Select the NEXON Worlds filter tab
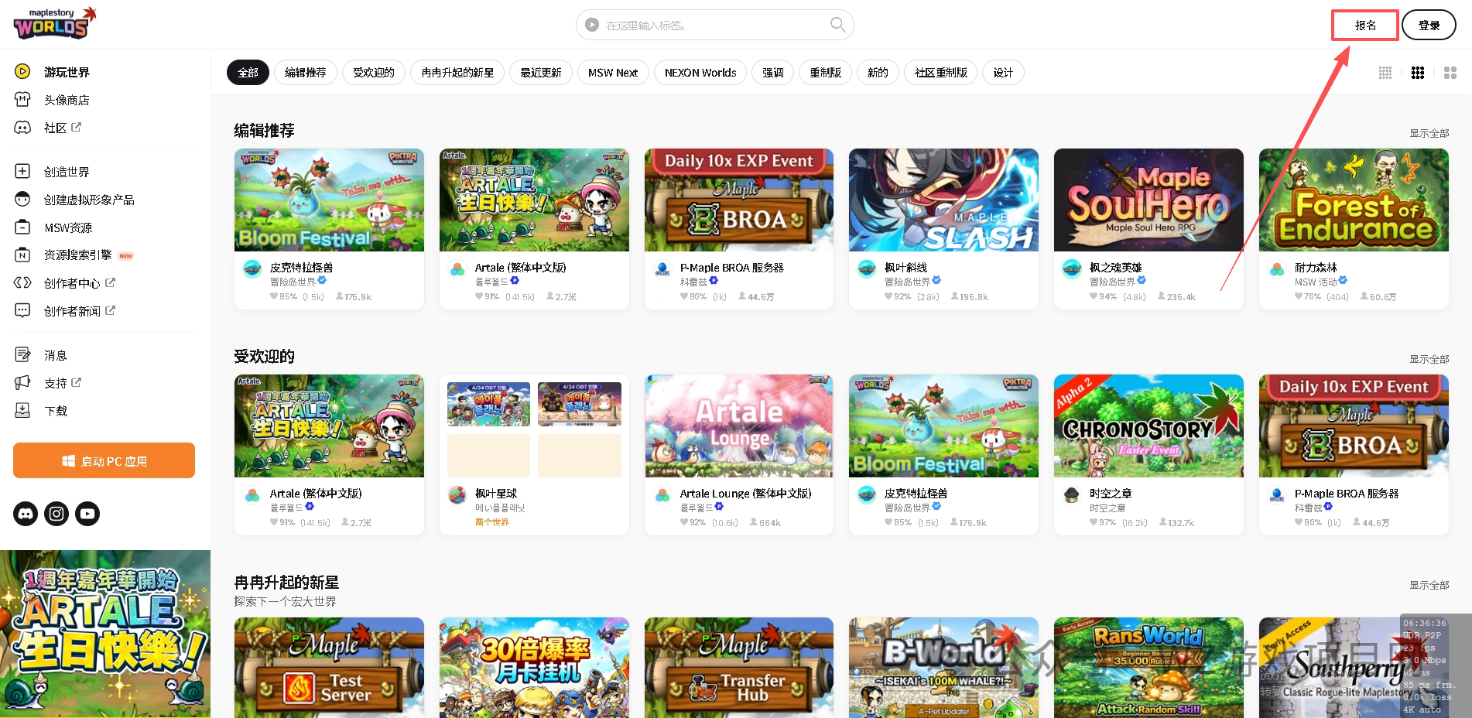1472x718 pixels. 700,73
